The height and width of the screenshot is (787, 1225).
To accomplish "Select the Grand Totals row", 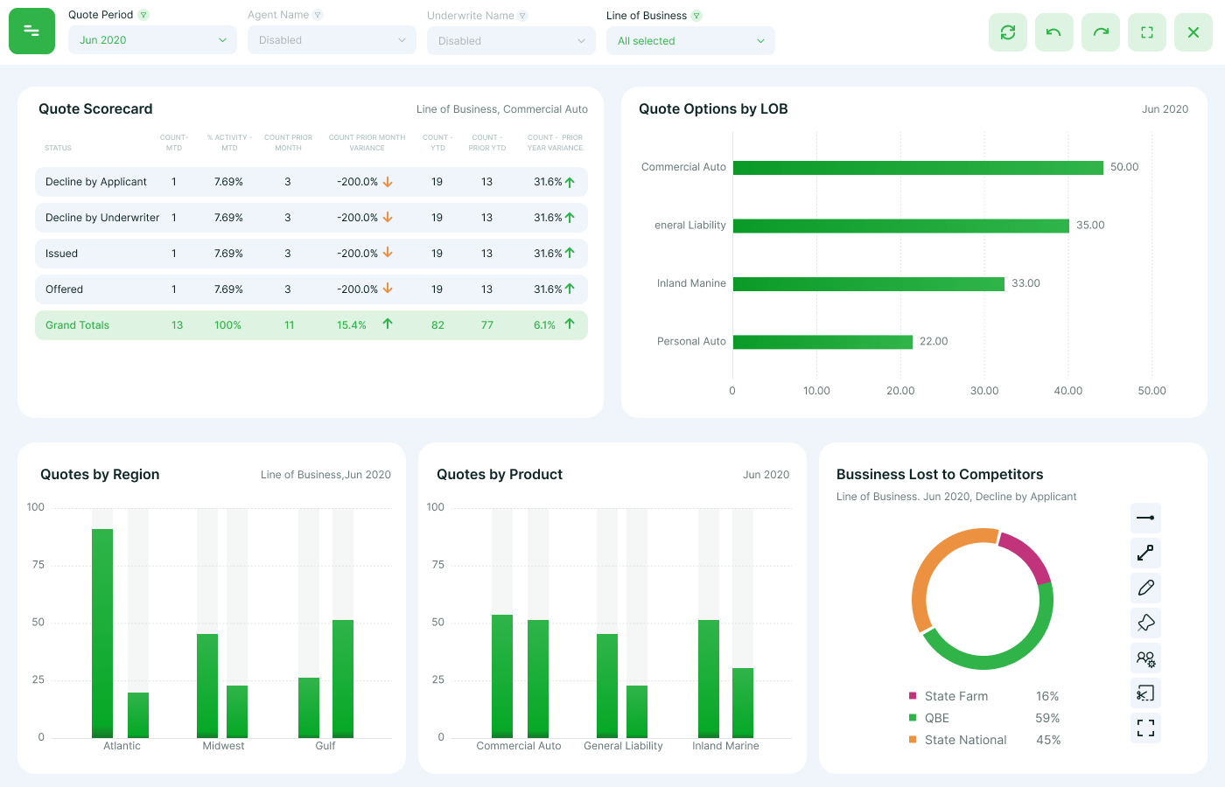I will [x=311, y=325].
